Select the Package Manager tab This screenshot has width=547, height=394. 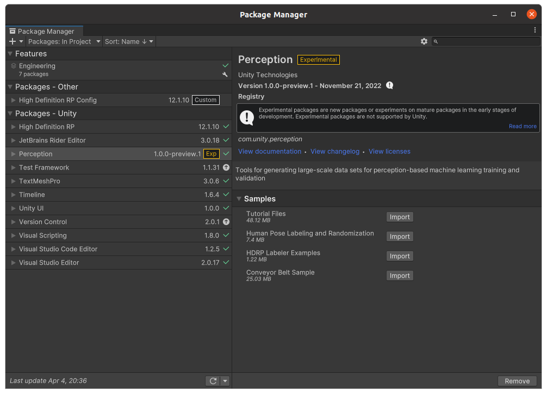(x=44, y=31)
